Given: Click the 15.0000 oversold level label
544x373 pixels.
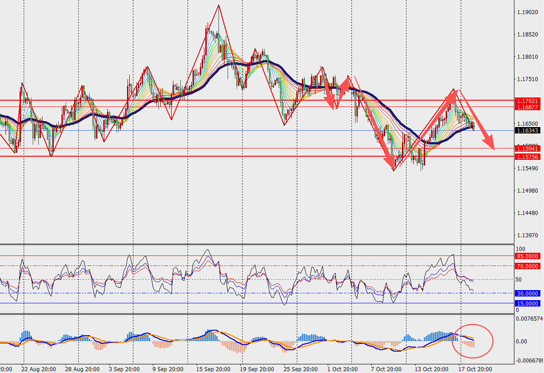Looking at the screenshot, I should (x=527, y=303).
